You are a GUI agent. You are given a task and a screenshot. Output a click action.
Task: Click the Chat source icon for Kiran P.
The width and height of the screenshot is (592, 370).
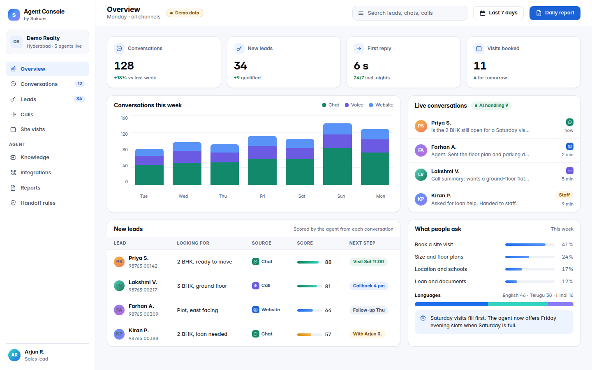click(x=256, y=334)
